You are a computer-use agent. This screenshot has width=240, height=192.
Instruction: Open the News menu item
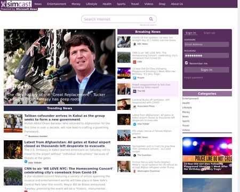(38, 4)
